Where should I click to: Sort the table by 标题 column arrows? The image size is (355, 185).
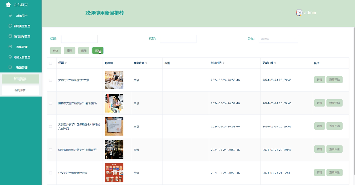pos(66,63)
